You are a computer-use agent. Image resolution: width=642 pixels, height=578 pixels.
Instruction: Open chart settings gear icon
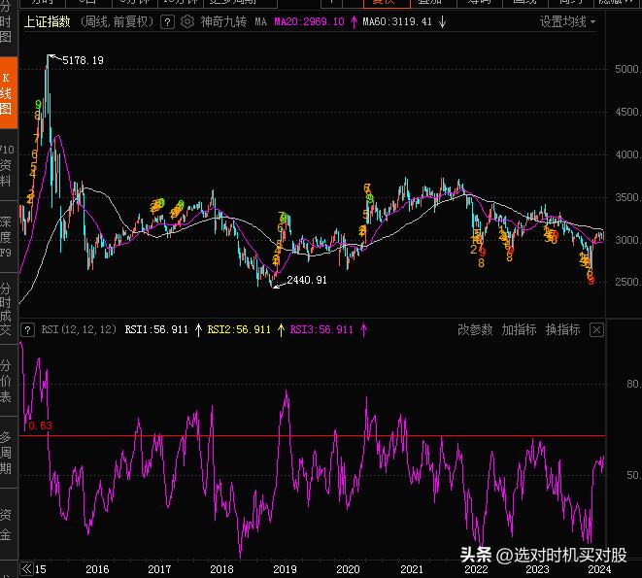pos(187,21)
